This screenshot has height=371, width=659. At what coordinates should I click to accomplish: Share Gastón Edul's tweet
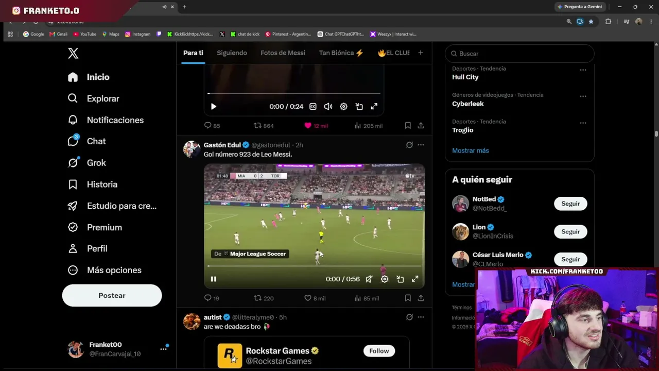(421, 298)
